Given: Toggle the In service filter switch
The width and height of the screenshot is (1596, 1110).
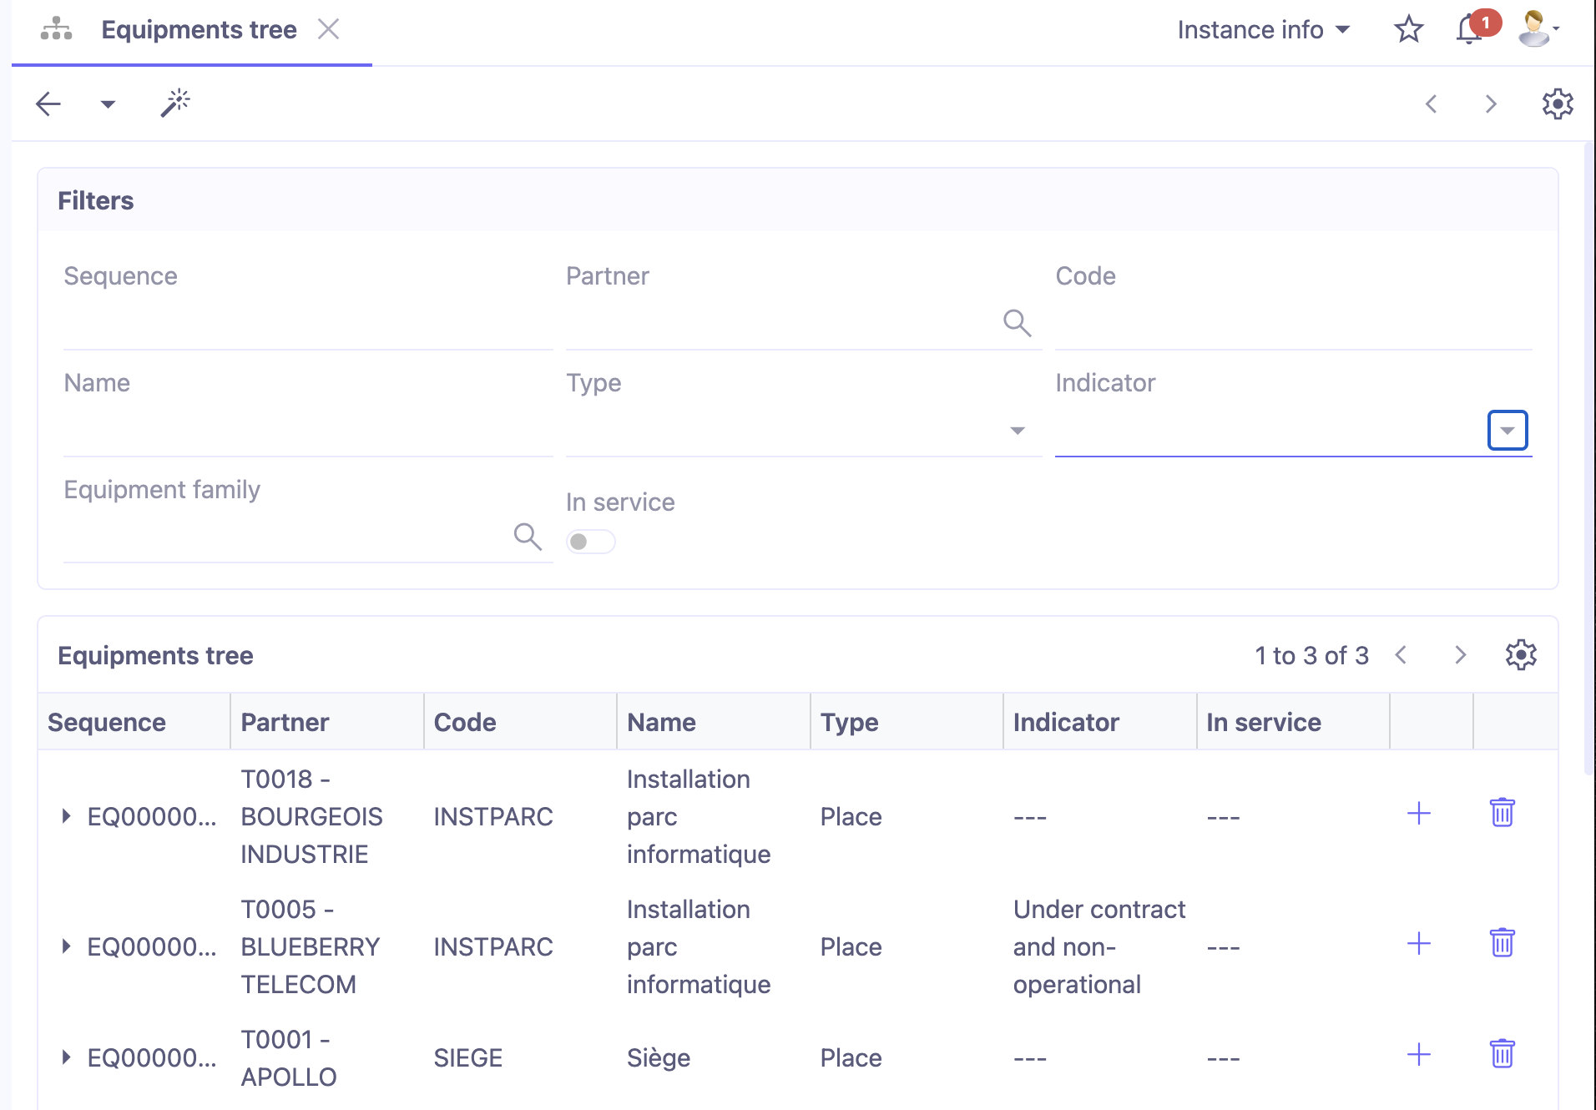Looking at the screenshot, I should pyautogui.click(x=590, y=541).
